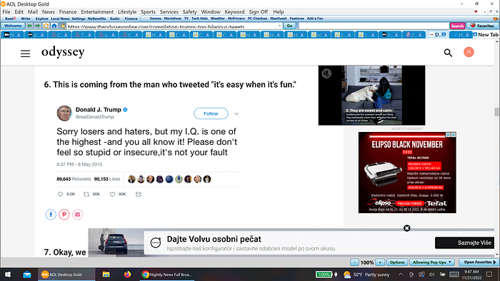
Task: Zoom in with the plus button
Action: [380, 262]
